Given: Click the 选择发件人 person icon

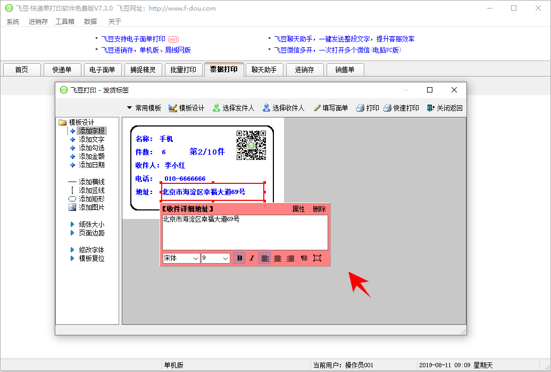Looking at the screenshot, I should 216,108.
